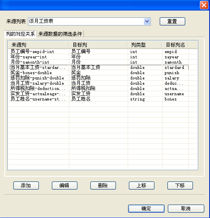Image resolution: width=210 pixels, height=218 pixels.
Task: Click the 列类型 column header
Action: coord(145,45)
